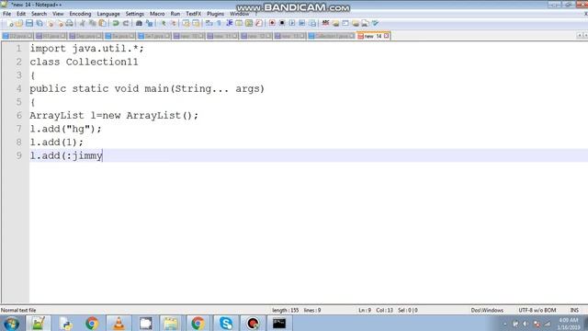Click line number 1 in margin

pos(18,49)
